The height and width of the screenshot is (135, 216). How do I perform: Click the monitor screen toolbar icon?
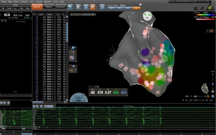[102, 6]
